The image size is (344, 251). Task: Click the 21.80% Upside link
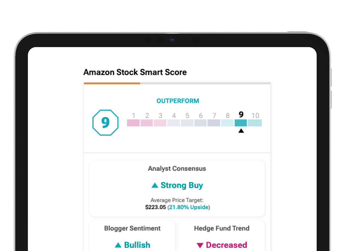(189, 207)
